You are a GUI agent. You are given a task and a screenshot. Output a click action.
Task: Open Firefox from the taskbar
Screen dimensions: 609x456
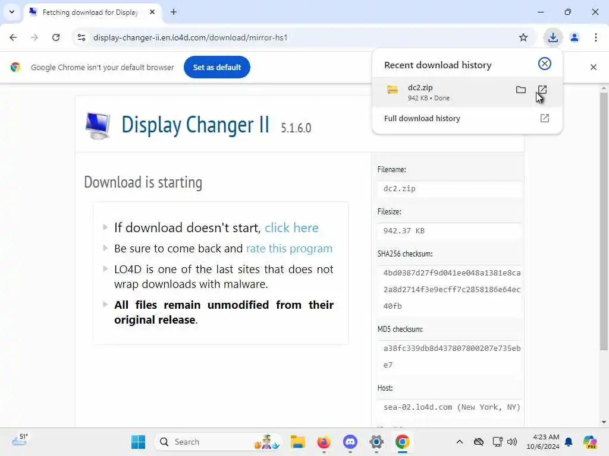pos(324,442)
